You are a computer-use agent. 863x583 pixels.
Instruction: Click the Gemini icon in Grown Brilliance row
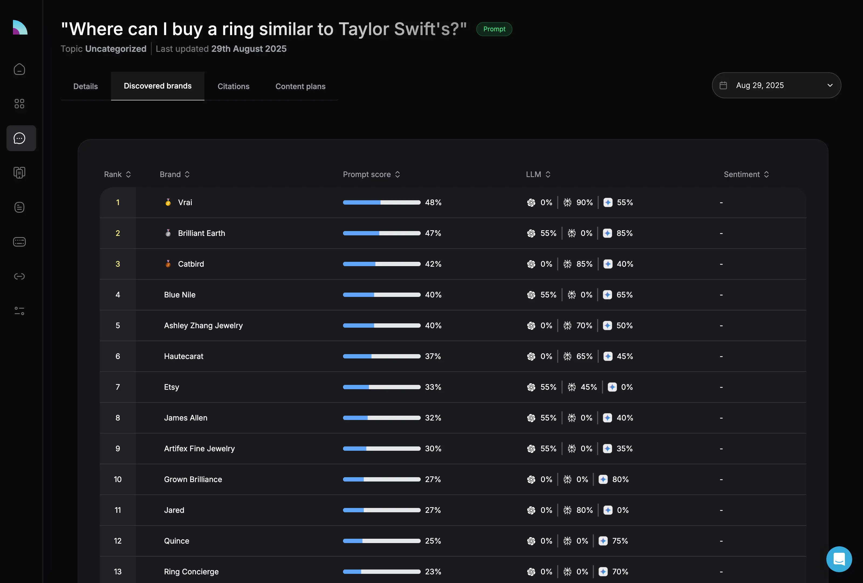coord(603,479)
